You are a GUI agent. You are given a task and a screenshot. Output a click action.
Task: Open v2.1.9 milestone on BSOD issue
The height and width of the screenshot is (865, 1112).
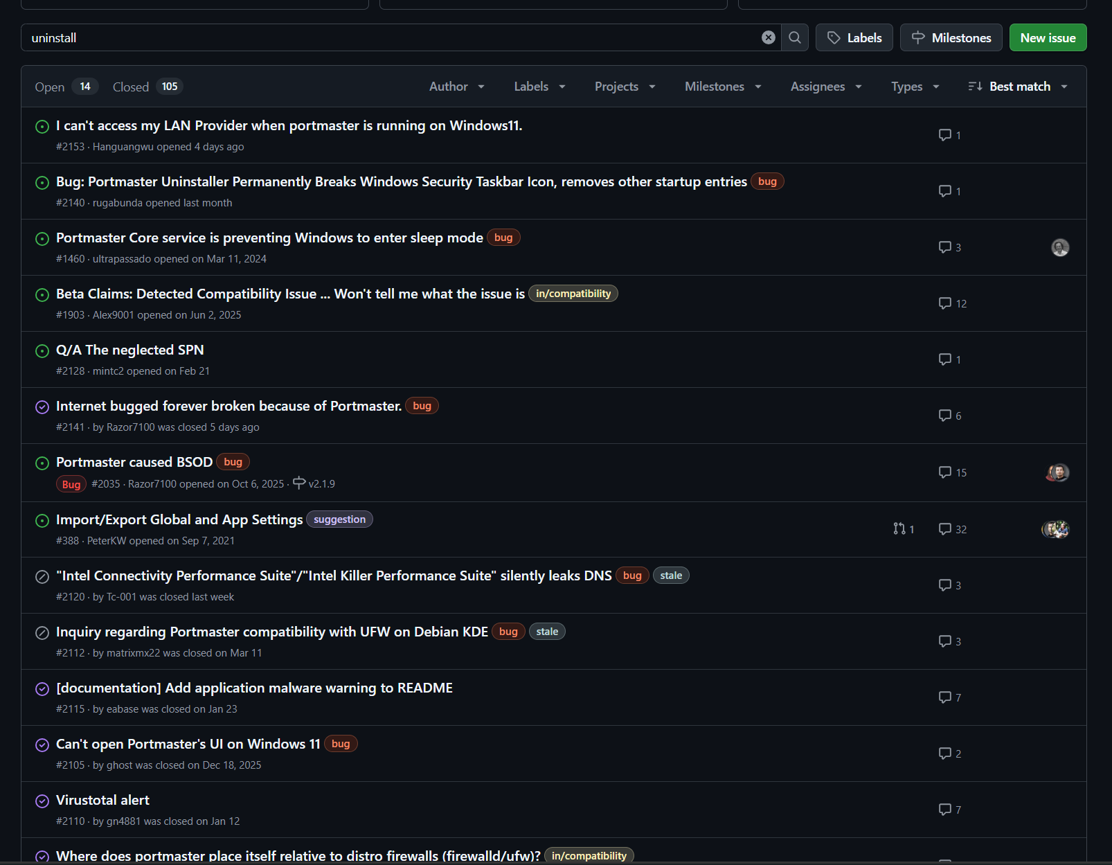click(x=314, y=483)
